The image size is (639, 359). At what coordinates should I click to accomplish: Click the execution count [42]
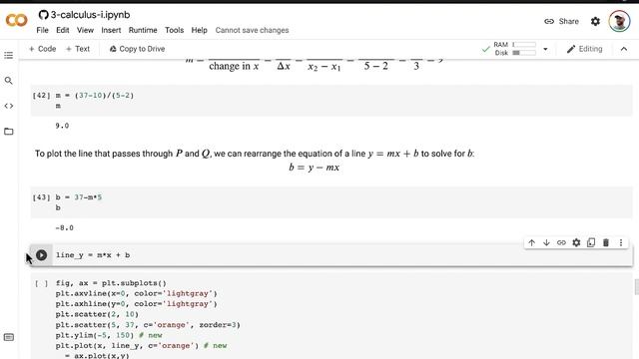click(41, 96)
